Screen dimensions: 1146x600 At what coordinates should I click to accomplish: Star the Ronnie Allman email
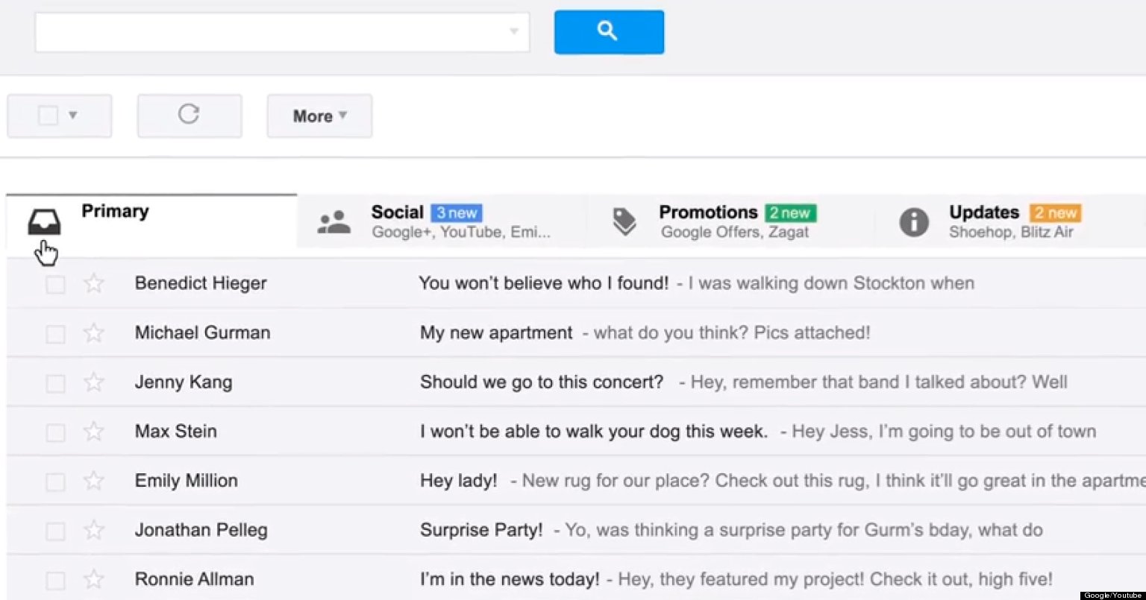tap(93, 579)
